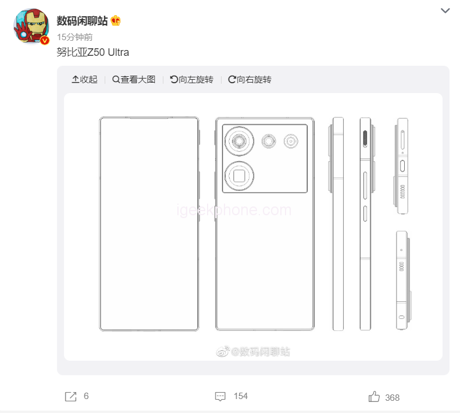Click the orange verified V badge
This screenshot has height=413, width=460.
pos(45,40)
